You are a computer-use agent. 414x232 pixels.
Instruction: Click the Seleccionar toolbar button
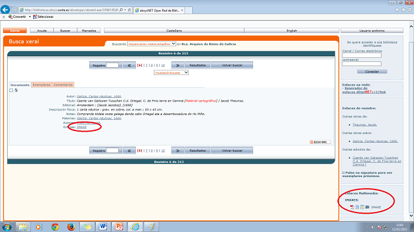point(43,17)
